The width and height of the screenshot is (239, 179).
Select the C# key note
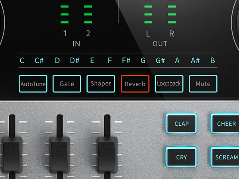click(39, 60)
